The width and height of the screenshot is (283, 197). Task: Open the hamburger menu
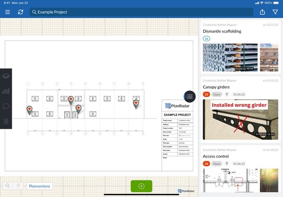pos(8,12)
